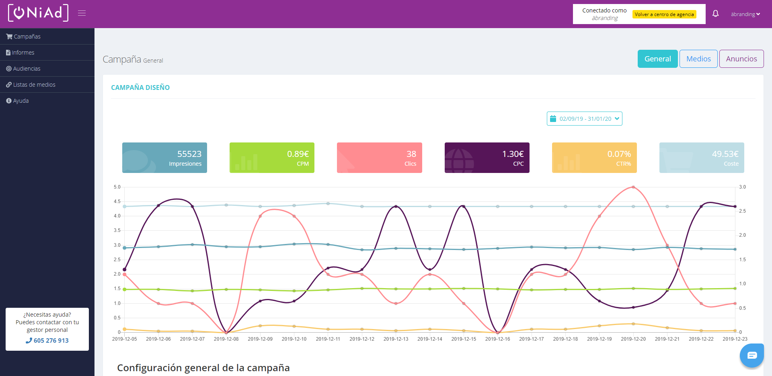This screenshot has height=376, width=772.
Task: Open the Ayuda sidebar item
Action: [21, 101]
